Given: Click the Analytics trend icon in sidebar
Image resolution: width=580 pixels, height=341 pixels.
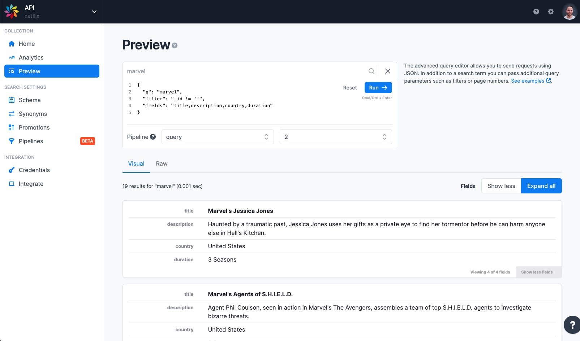Looking at the screenshot, I should tap(12, 57).
